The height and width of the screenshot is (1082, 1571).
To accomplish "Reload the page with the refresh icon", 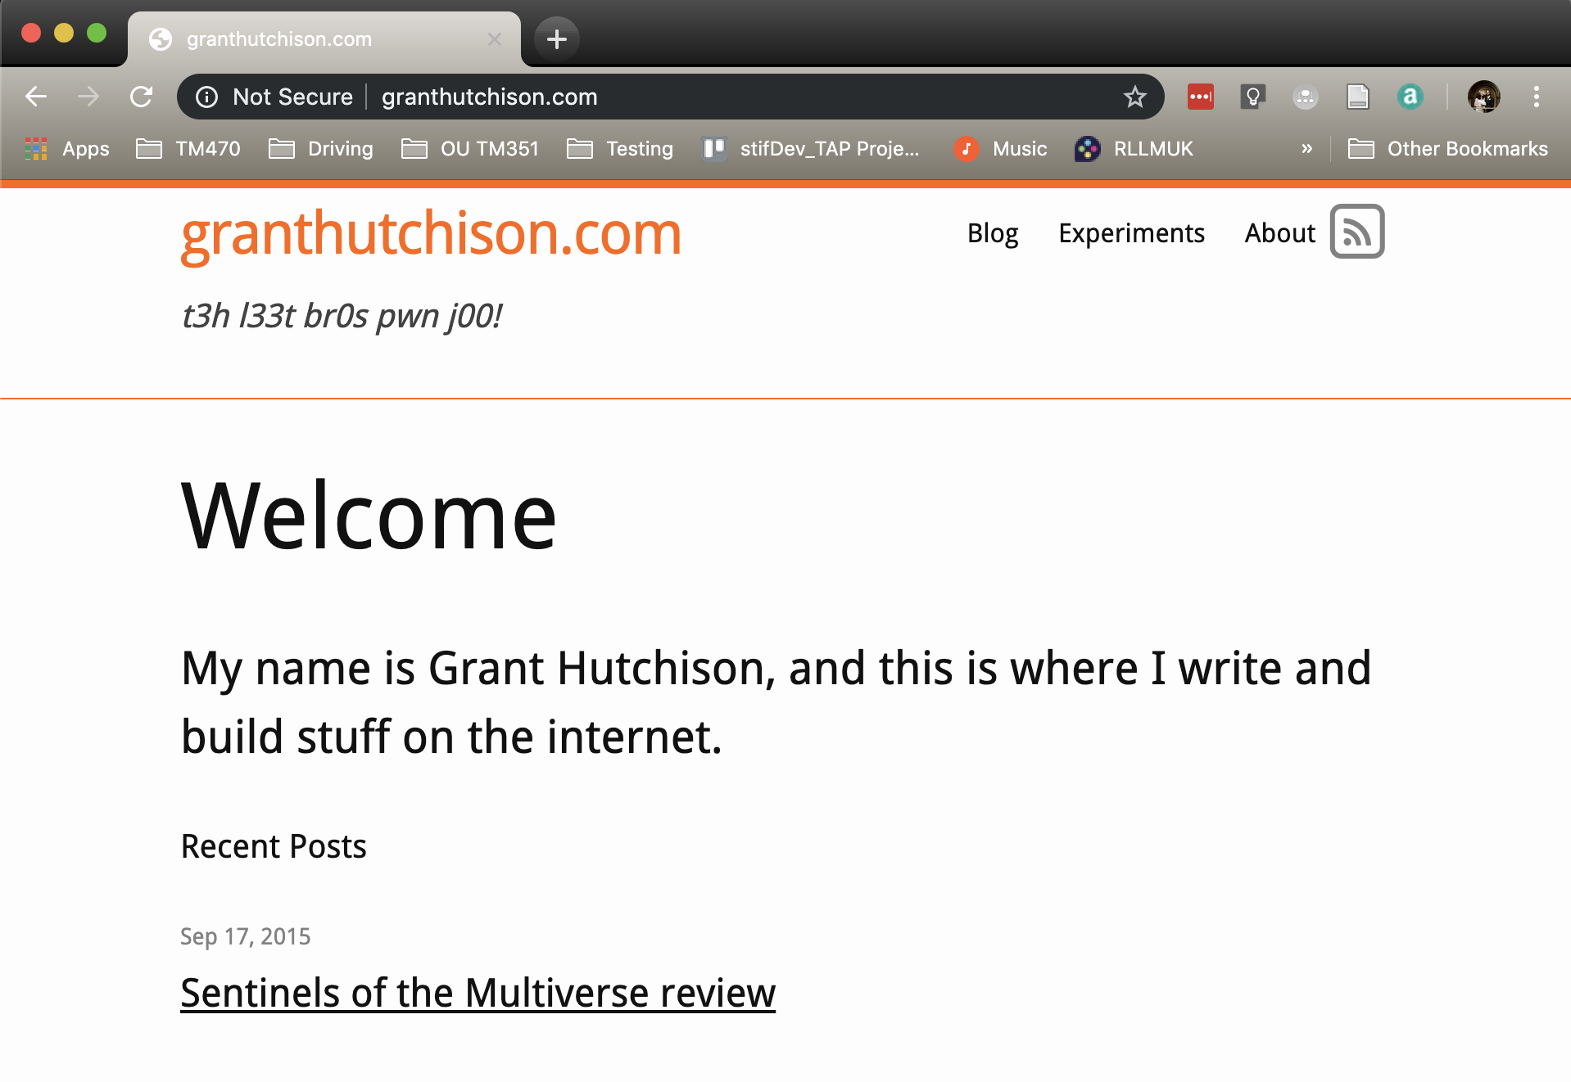I will (x=142, y=97).
